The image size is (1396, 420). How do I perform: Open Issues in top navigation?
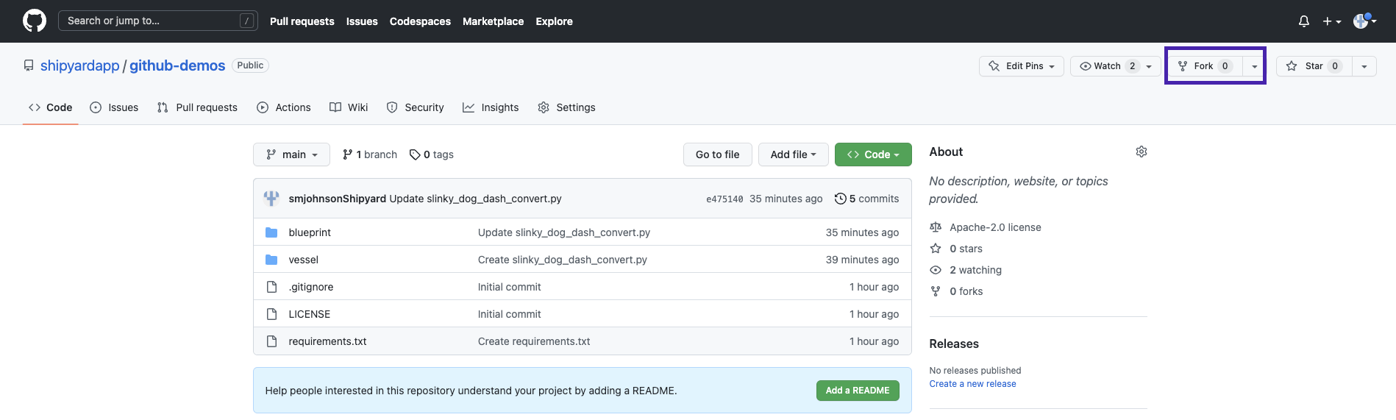pos(362,21)
